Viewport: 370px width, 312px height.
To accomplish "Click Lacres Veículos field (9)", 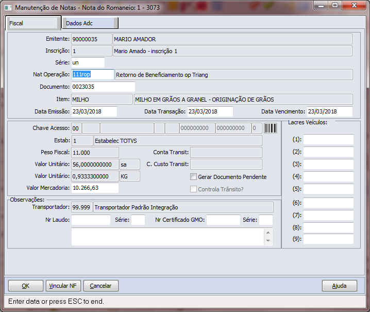I will click(328, 239).
